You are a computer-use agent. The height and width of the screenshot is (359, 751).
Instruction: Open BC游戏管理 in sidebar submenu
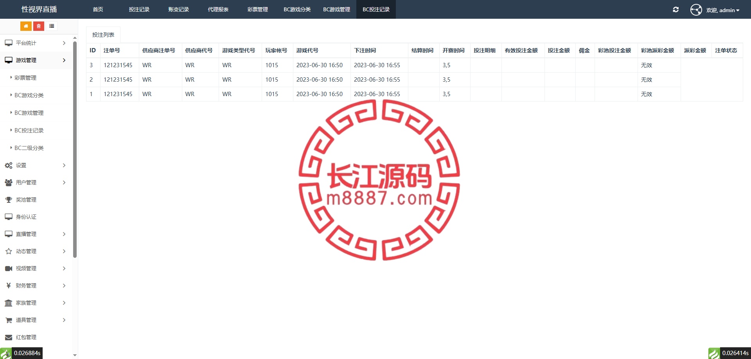(x=29, y=113)
